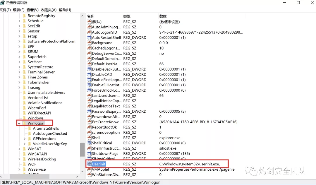Collapse the Winlogon tree node

pos(19,123)
